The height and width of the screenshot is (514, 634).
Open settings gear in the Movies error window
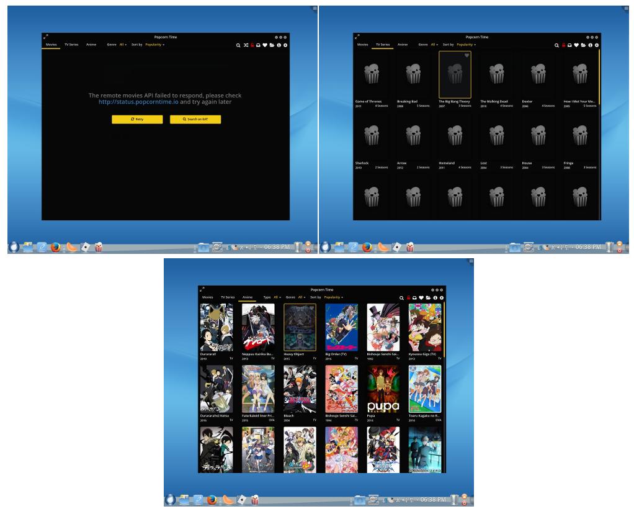[x=285, y=45]
